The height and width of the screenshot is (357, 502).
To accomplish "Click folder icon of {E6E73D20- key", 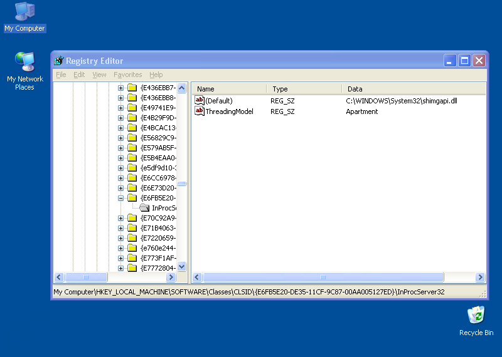I will (x=132, y=188).
